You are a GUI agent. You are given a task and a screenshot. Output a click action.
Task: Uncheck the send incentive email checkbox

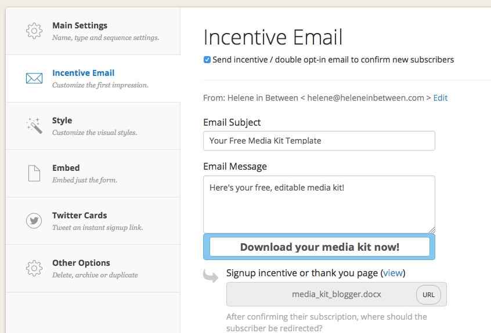tap(207, 60)
